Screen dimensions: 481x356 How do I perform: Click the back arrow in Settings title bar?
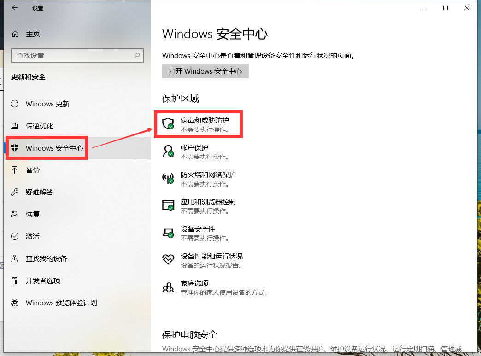(x=15, y=8)
